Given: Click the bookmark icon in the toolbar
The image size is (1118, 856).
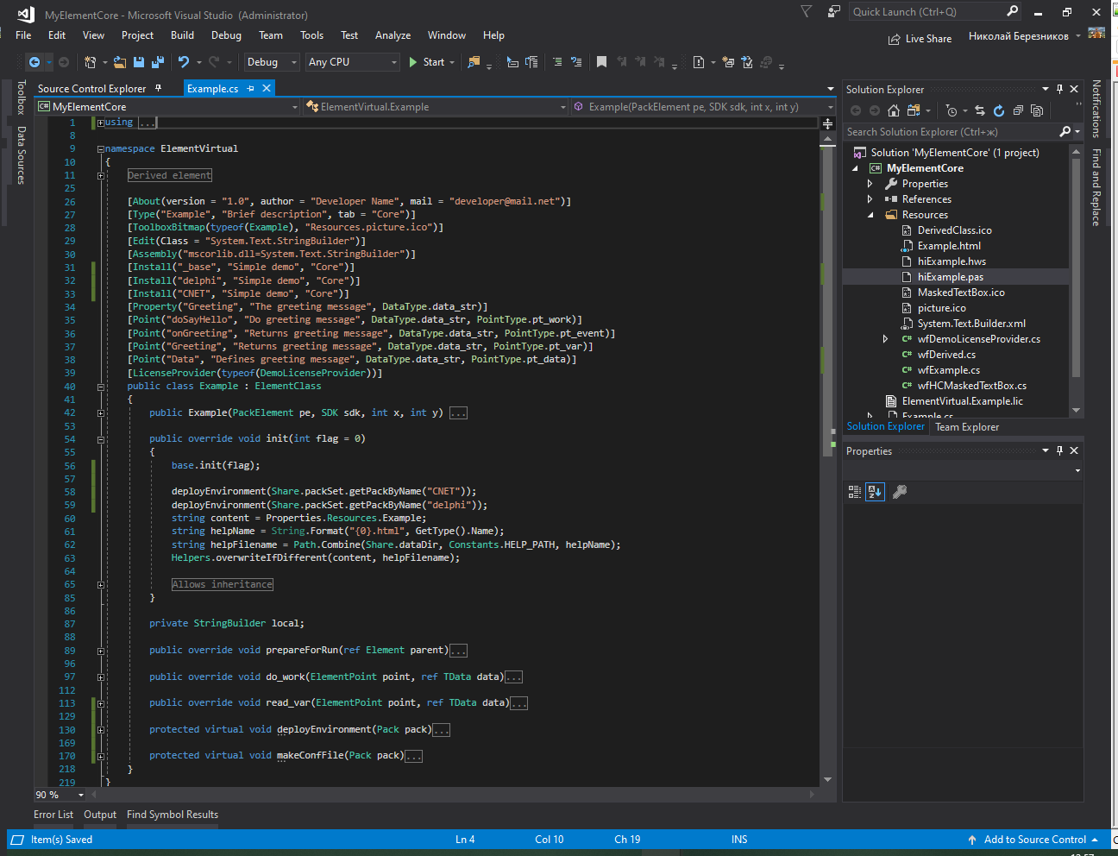Looking at the screenshot, I should click(x=601, y=62).
